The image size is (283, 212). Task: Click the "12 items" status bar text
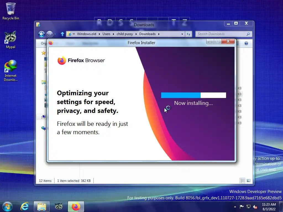pyautogui.click(x=45, y=181)
